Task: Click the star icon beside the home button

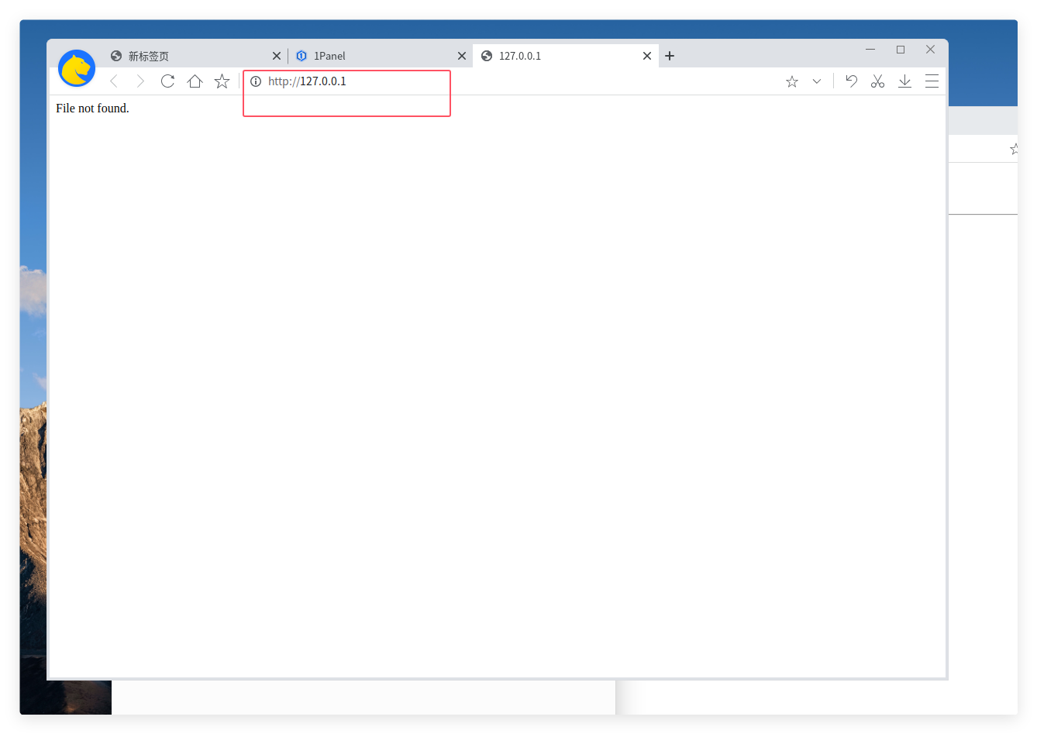Action: 222,81
